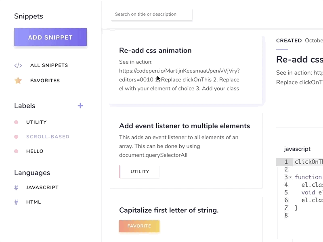Click the pink color dot beside UTILITY label
The image size is (323, 242).
pos(17,122)
